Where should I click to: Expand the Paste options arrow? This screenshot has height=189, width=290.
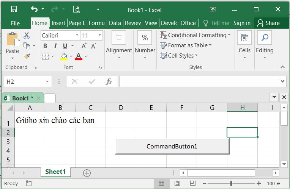tap(13, 58)
